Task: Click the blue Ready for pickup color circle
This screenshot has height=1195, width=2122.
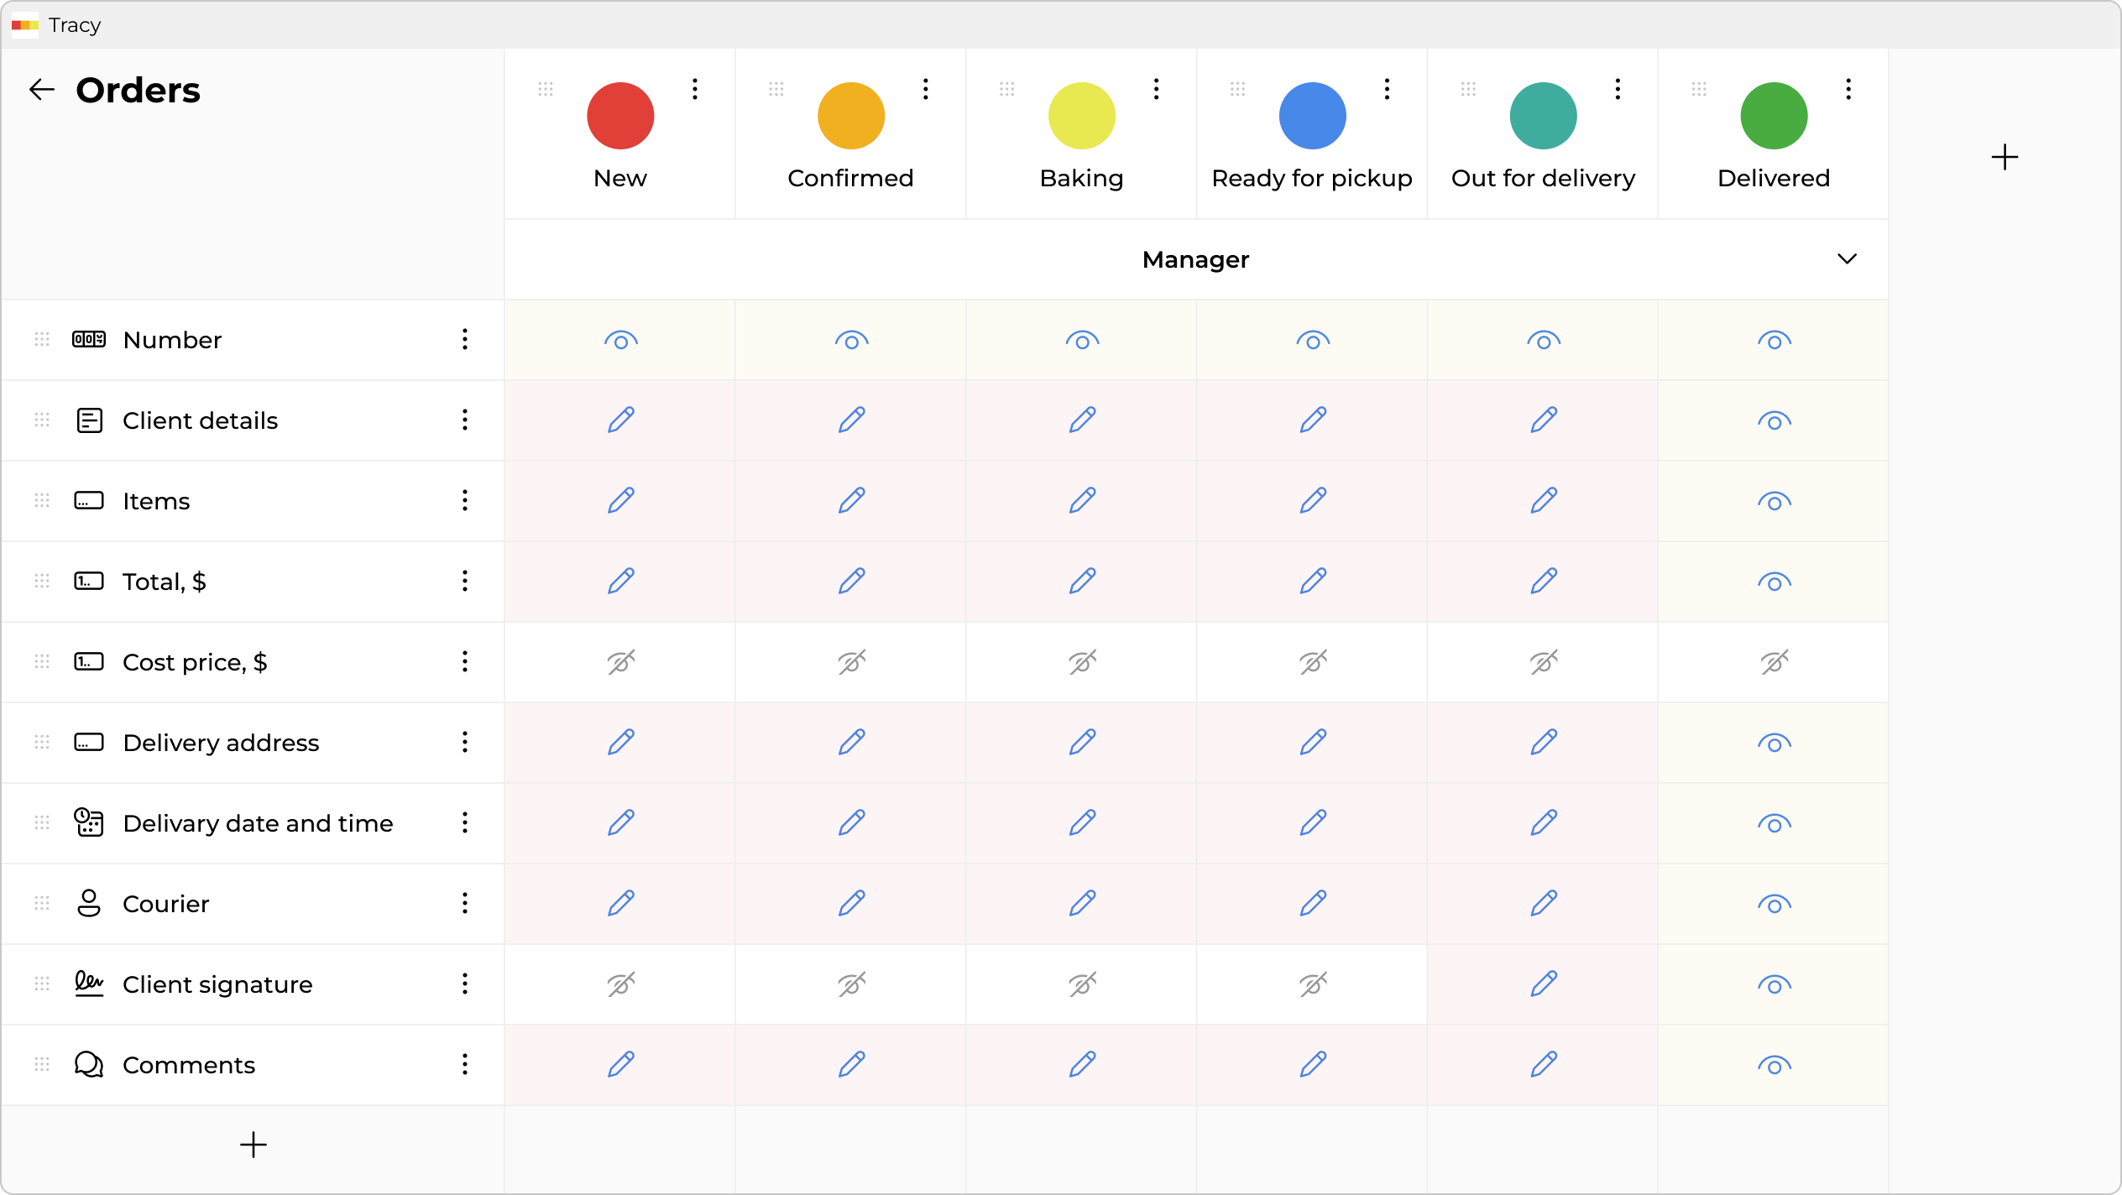Action: [1312, 116]
